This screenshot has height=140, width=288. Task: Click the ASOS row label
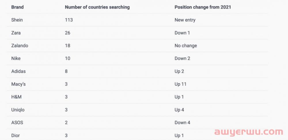(x=17, y=122)
